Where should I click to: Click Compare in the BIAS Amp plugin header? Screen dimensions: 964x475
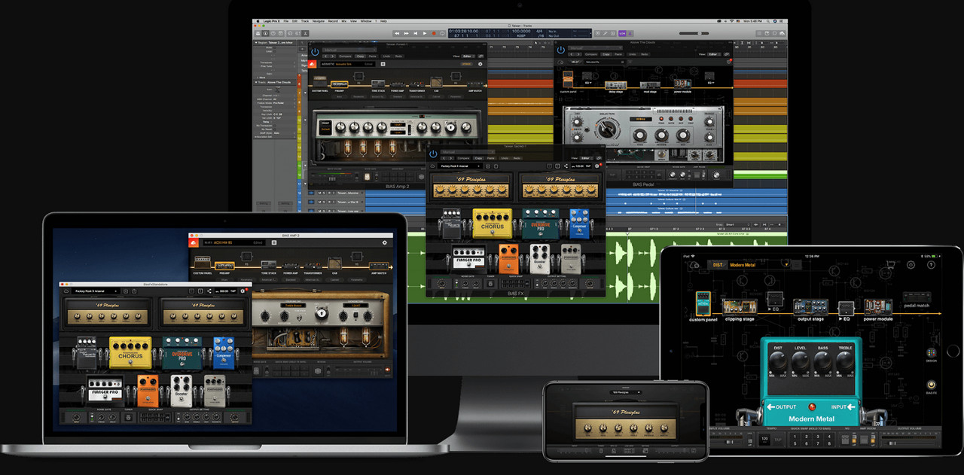(346, 56)
